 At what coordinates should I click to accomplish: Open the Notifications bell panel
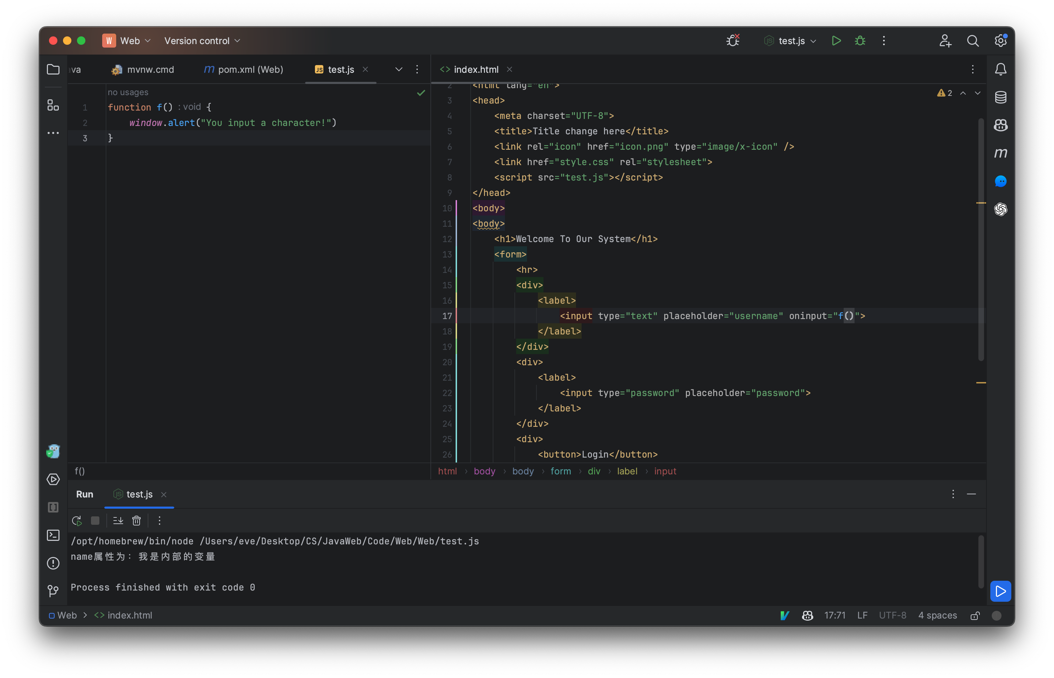(1000, 70)
